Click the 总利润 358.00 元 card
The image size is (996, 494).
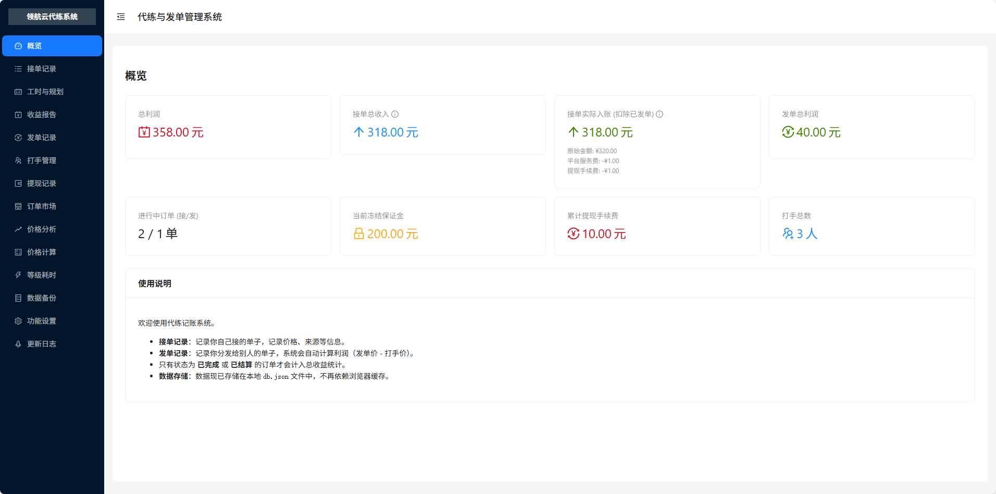228,127
